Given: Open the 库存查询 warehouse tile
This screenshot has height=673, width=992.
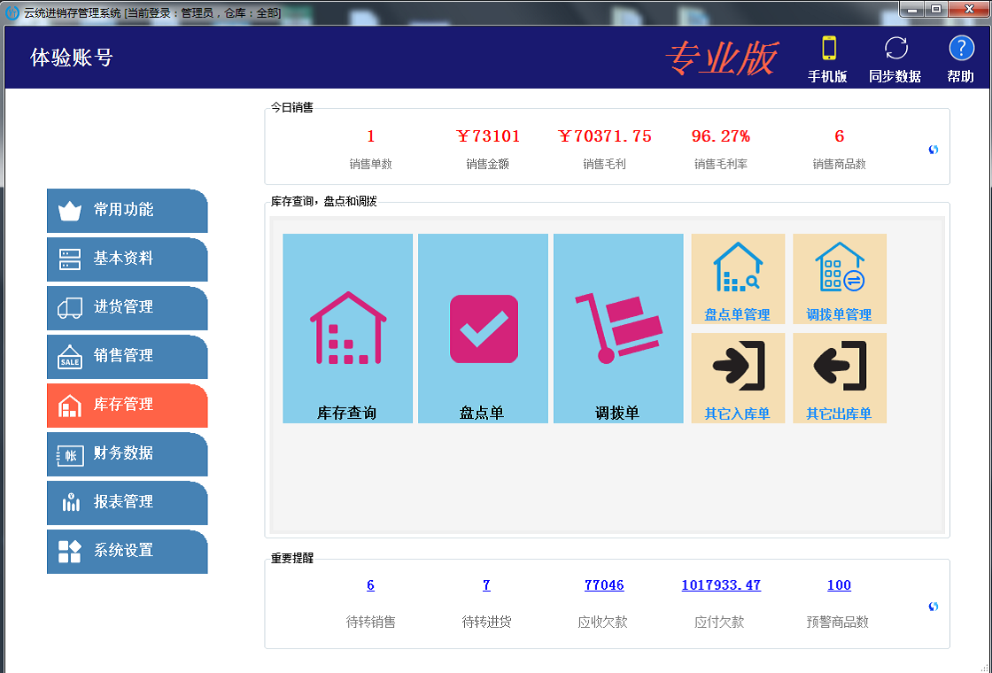Looking at the screenshot, I should coord(347,328).
